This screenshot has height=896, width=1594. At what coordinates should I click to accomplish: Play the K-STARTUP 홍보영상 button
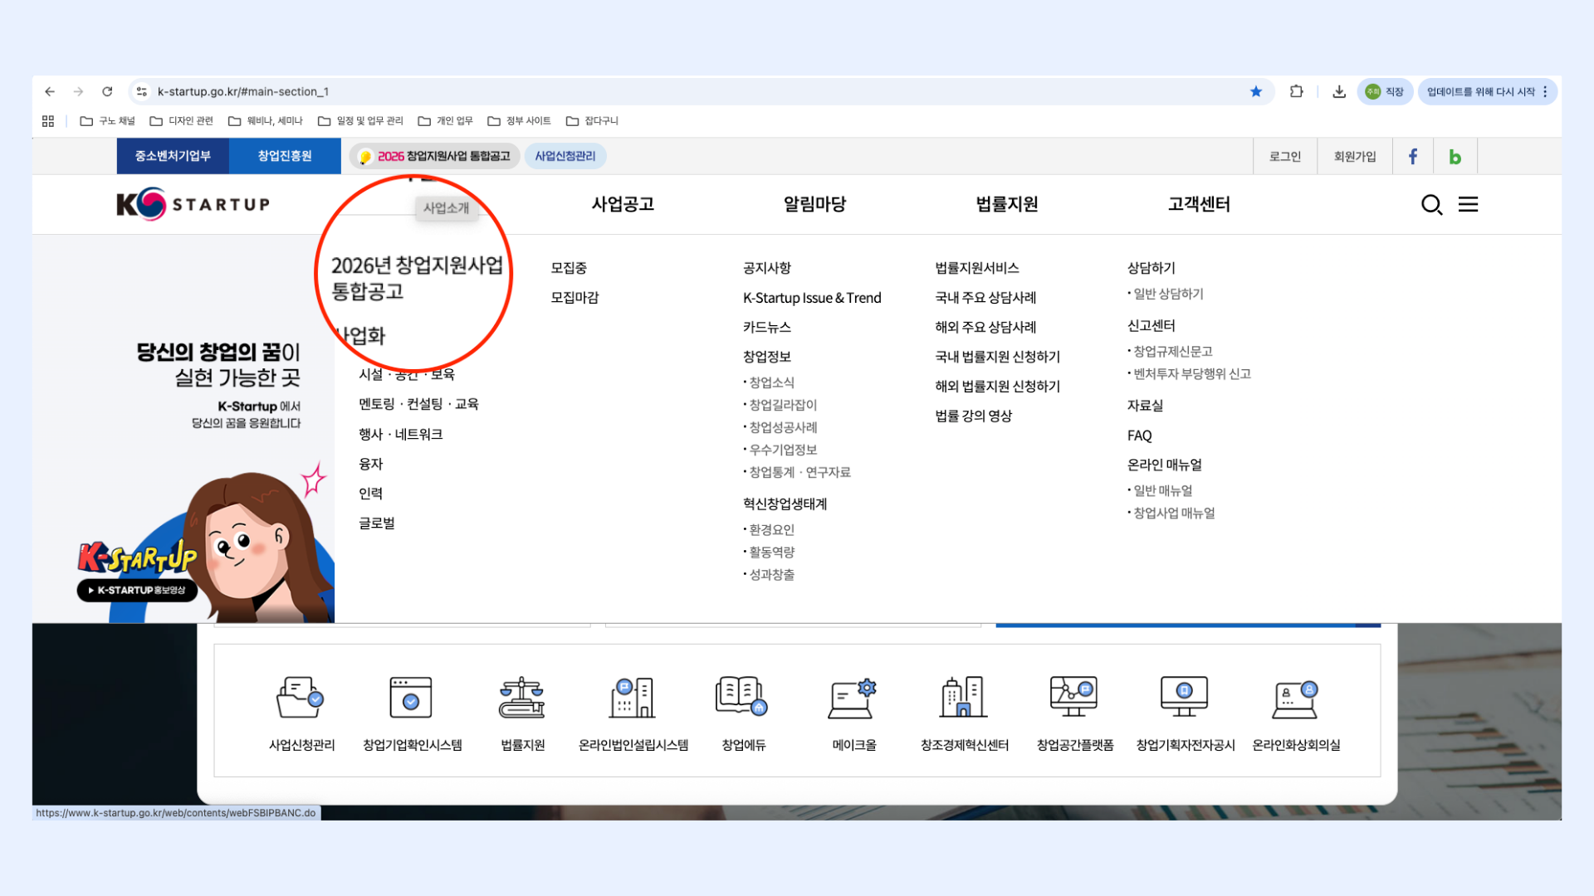point(138,590)
